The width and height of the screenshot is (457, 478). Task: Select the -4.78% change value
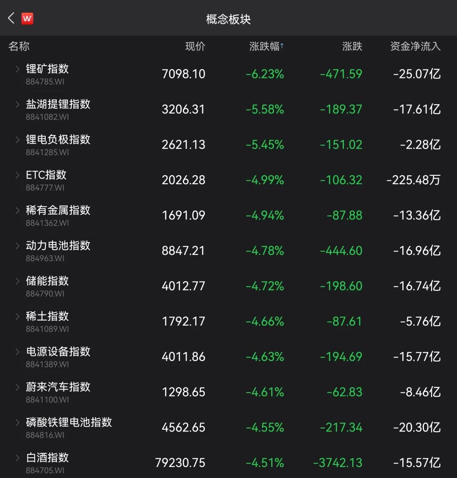(265, 251)
